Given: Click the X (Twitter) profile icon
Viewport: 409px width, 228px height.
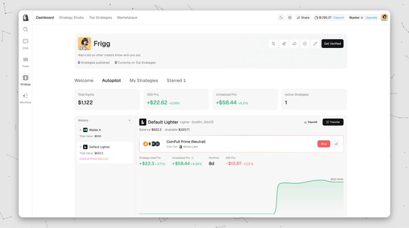Looking at the screenshot, I should [273, 44].
